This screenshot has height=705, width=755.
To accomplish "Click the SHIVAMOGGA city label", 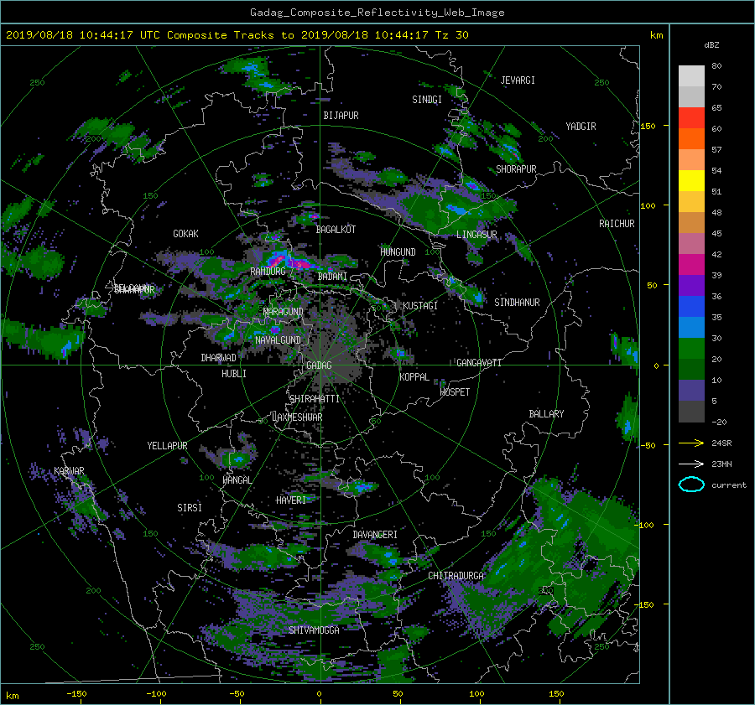I will [314, 630].
